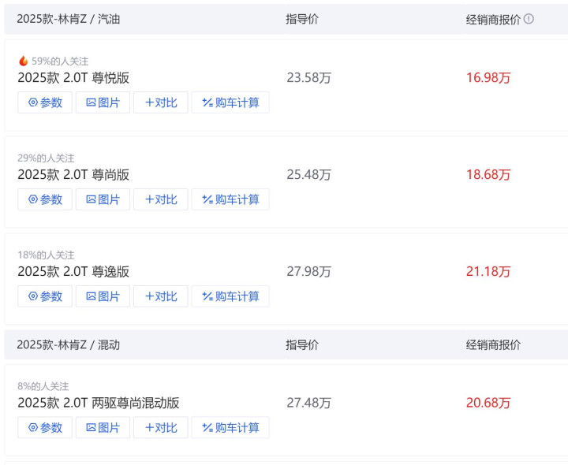Open 参数 for 2.0T 尊悦版
The height and width of the screenshot is (465, 568).
(x=45, y=102)
